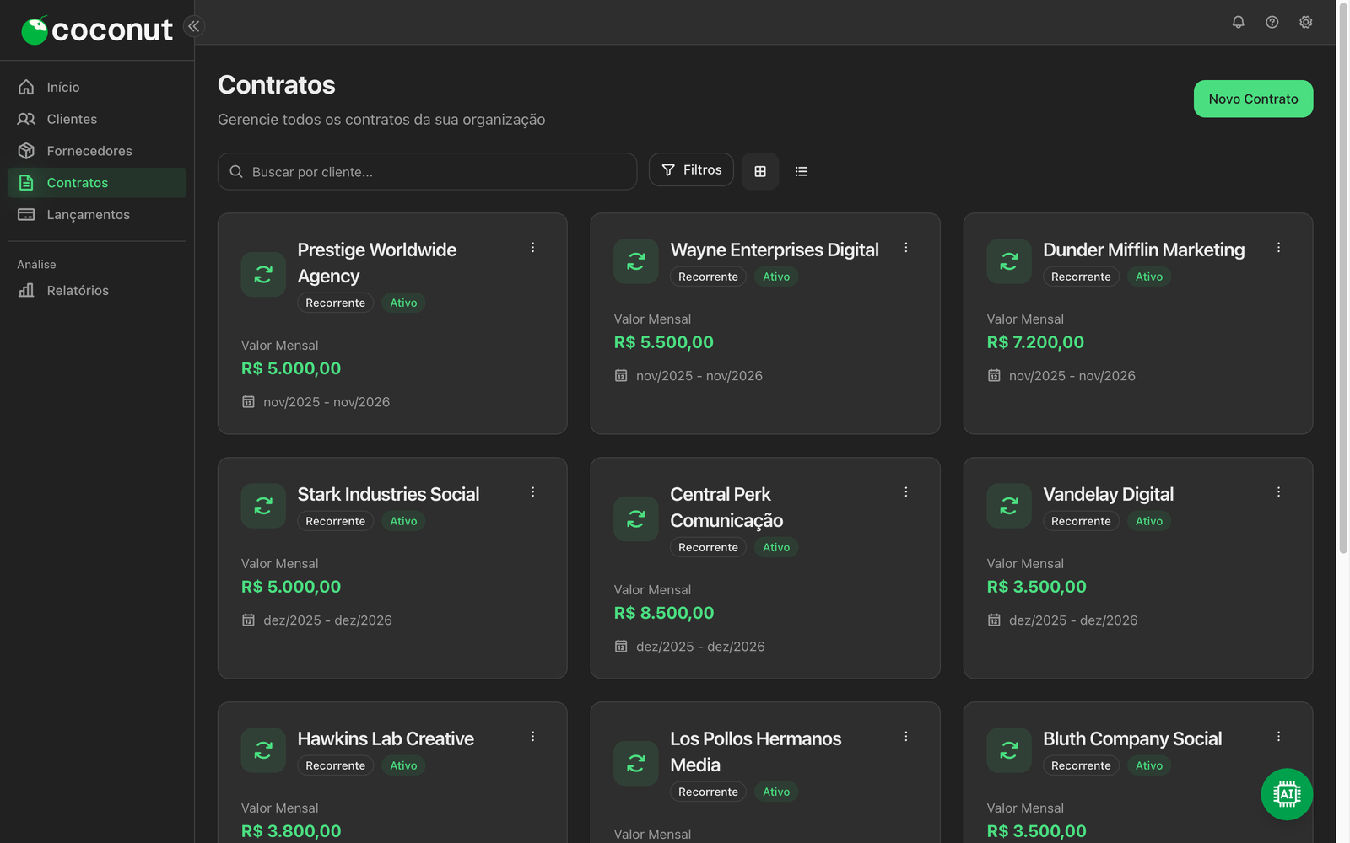This screenshot has height=843, width=1350.
Task: Click recurring icon on Bluth Company Social card
Action: point(1009,750)
